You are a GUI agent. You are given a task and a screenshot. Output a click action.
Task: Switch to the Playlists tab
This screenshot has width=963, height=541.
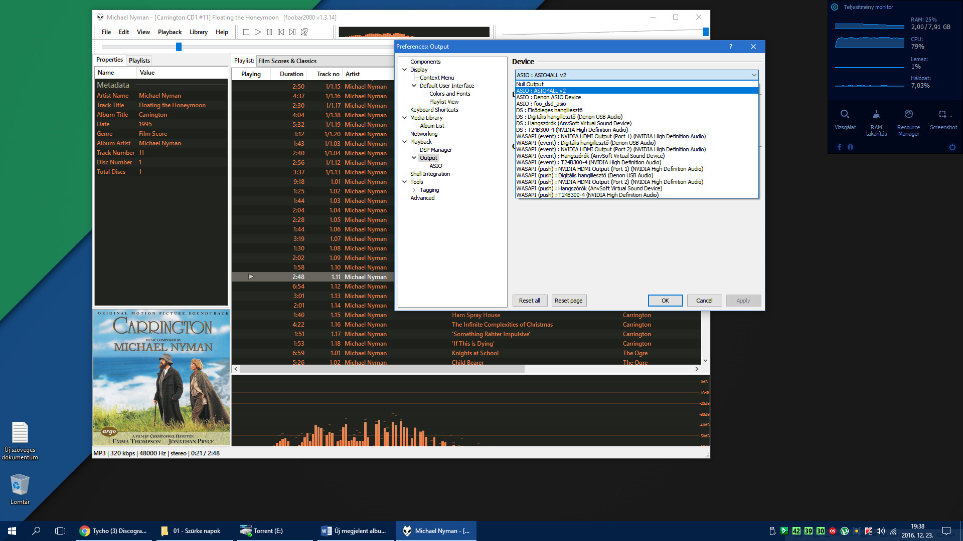(x=139, y=60)
